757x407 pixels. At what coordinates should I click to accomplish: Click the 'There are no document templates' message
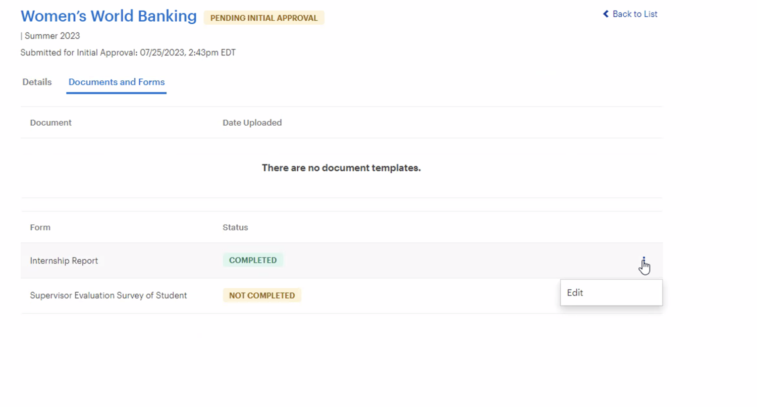tap(341, 168)
